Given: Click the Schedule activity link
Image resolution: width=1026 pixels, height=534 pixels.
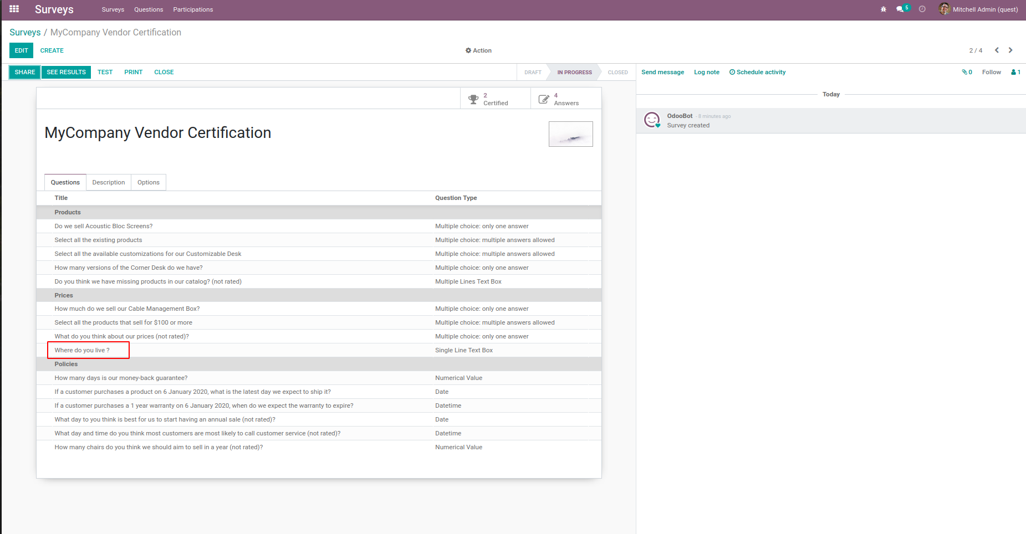Looking at the screenshot, I should [x=757, y=73].
